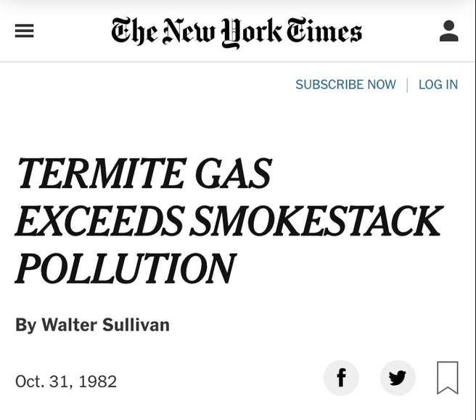Click the Oct. 31, 1982 date
Image resolution: width=476 pixels, height=420 pixels.
[66, 381]
